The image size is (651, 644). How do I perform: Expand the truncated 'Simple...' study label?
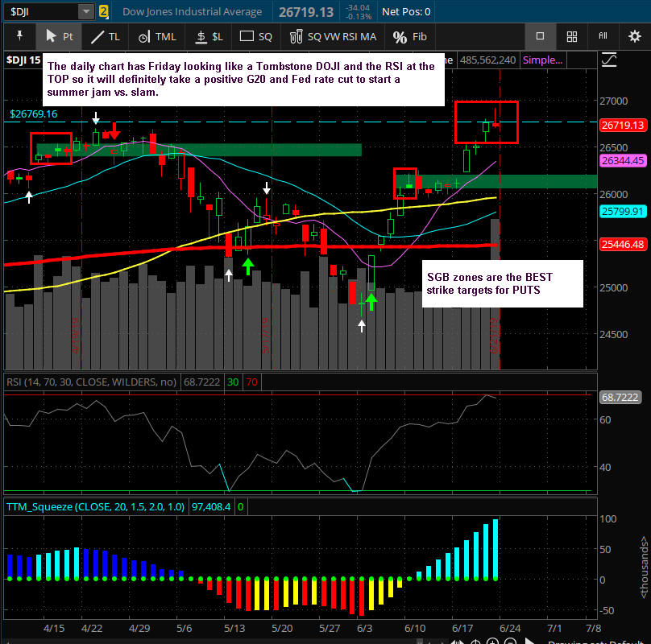click(x=541, y=60)
